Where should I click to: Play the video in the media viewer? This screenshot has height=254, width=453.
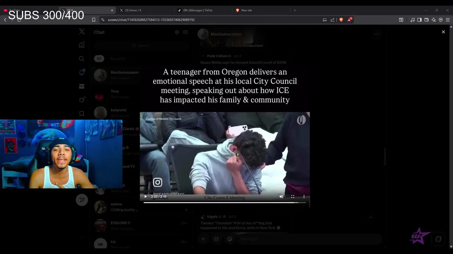coord(145,196)
